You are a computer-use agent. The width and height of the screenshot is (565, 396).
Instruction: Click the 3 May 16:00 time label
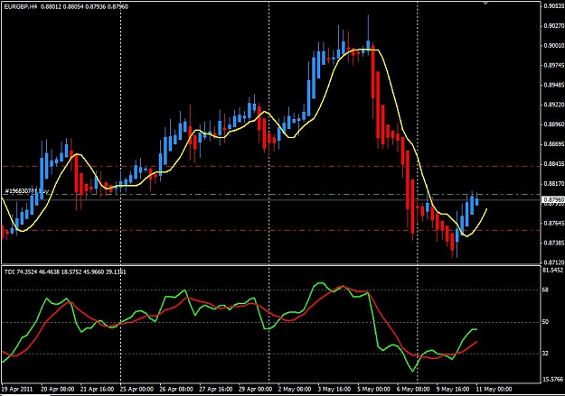pos(334,389)
